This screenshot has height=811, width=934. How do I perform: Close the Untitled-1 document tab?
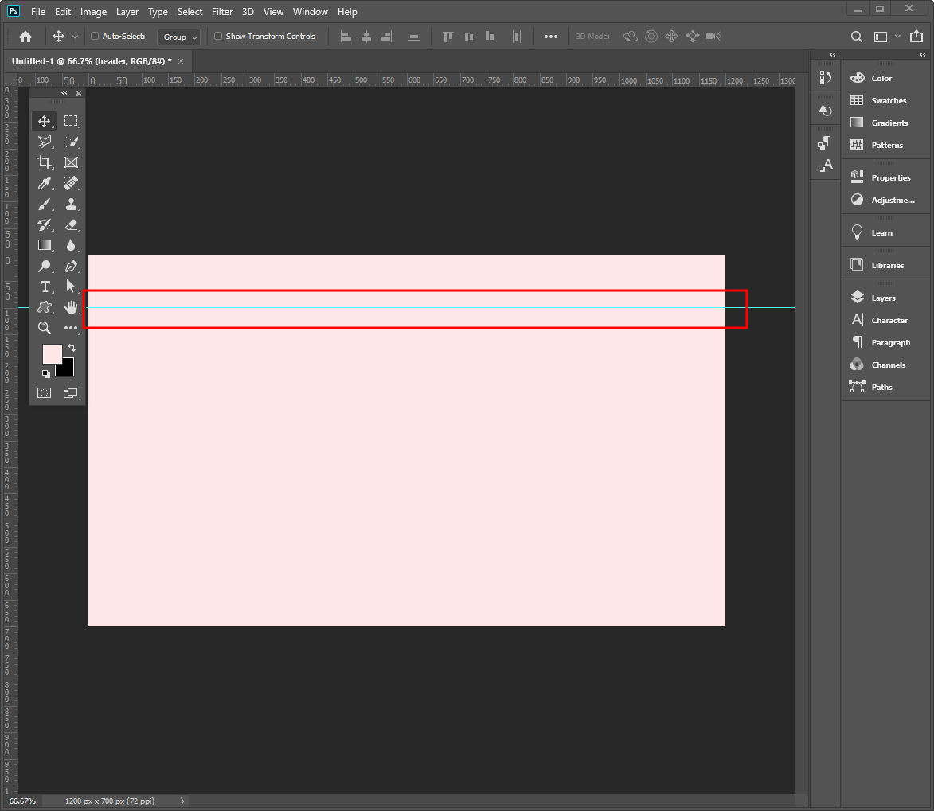click(x=181, y=61)
